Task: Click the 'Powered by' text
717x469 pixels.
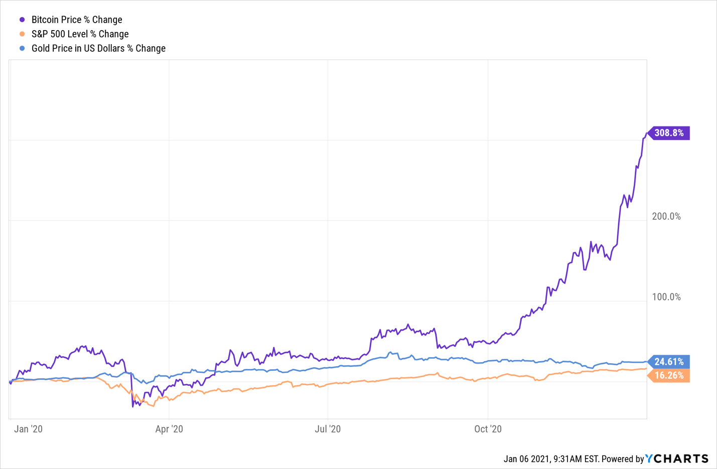Action: [x=622, y=459]
